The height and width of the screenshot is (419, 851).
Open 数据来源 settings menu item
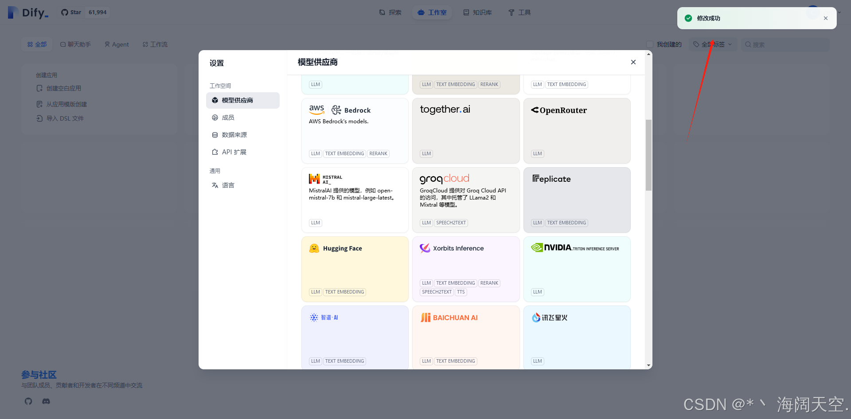243,135
